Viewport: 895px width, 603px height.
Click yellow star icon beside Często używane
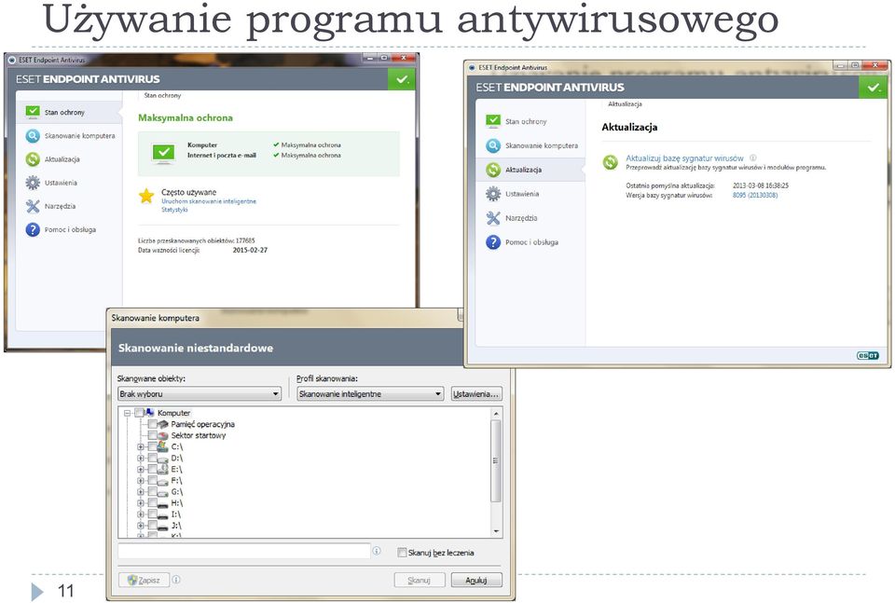146,197
